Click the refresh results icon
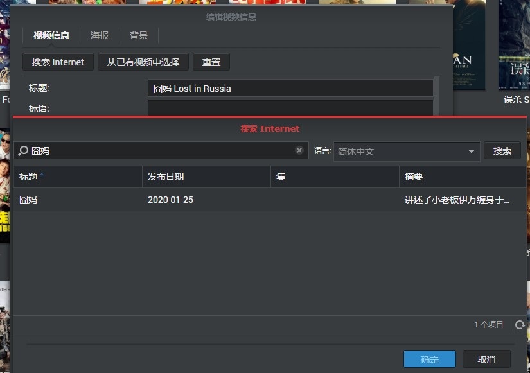The height and width of the screenshot is (373, 530). pos(520,325)
